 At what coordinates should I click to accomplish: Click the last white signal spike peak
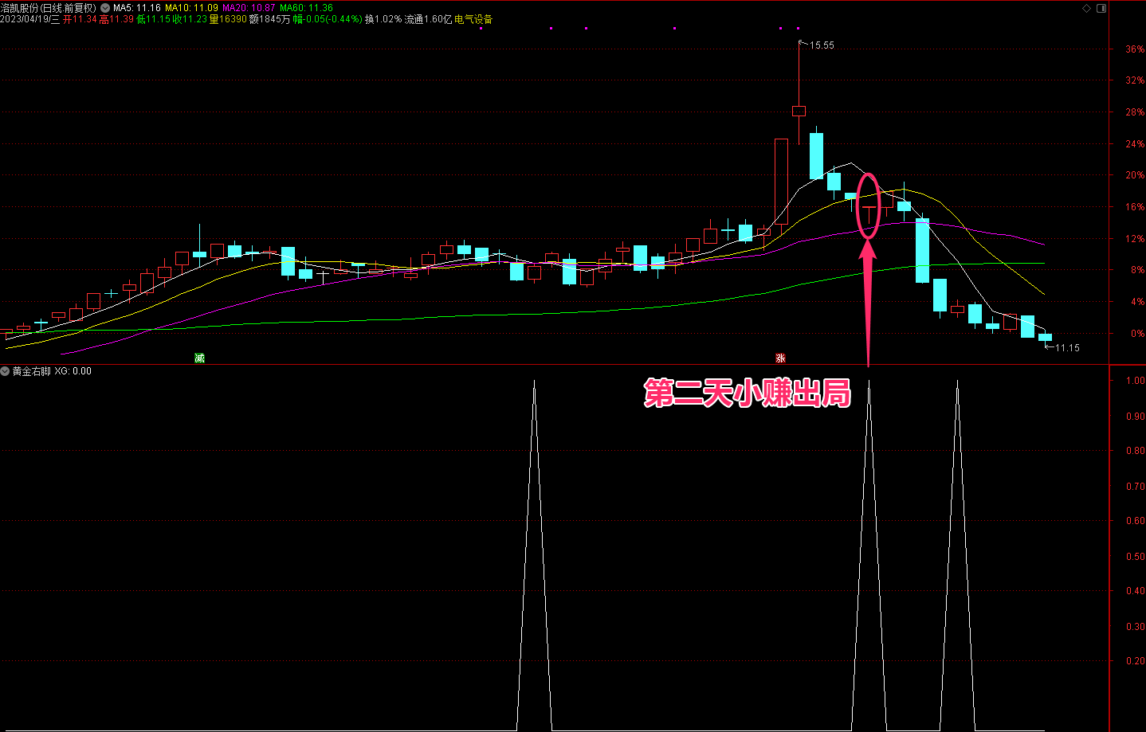tap(957, 382)
